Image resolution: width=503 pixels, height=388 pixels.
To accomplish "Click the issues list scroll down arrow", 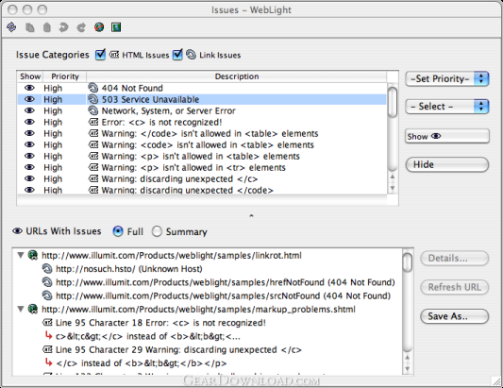I will click(392, 189).
